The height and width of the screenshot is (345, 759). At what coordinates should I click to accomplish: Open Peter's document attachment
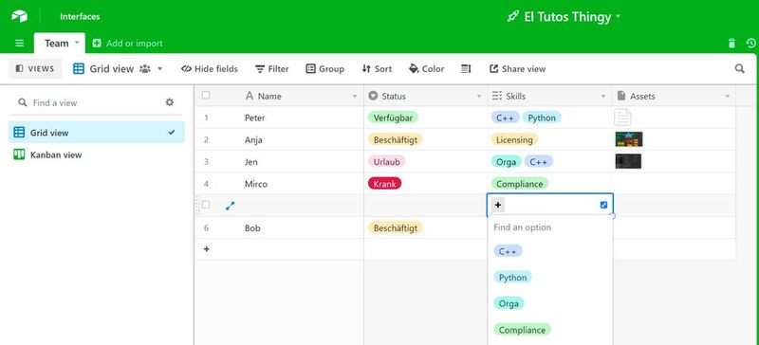(x=623, y=118)
